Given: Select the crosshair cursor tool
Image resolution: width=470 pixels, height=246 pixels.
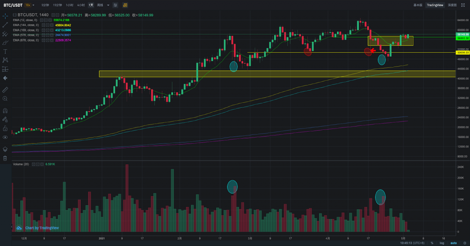Looking at the screenshot, I should (5, 16).
